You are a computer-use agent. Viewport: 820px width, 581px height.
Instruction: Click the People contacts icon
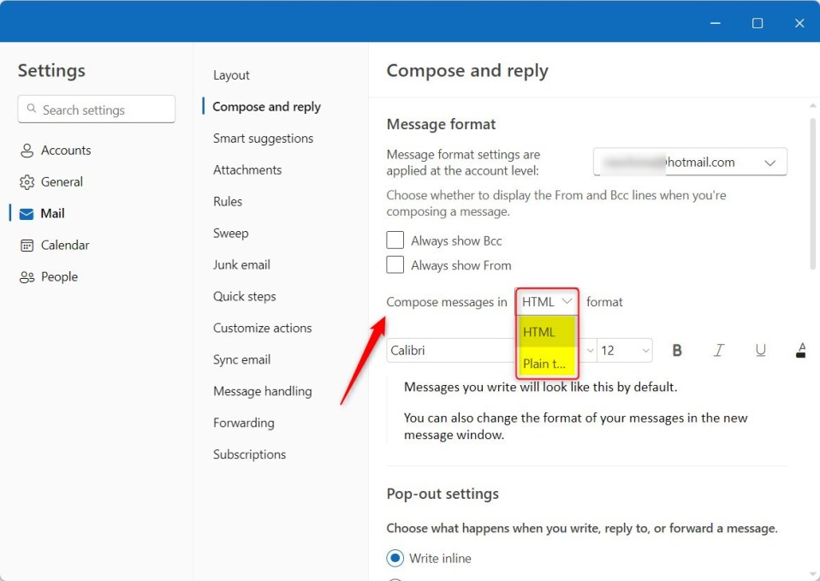pos(27,276)
